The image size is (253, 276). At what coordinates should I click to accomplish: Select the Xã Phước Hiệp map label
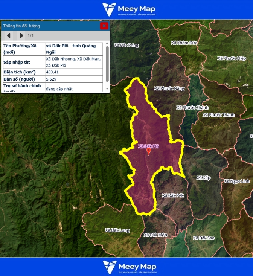[232, 58]
